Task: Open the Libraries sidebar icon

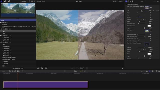Action: tap(1, 1)
